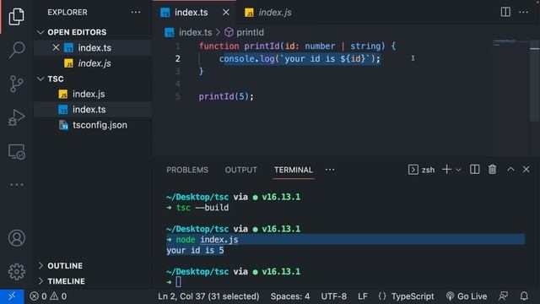This screenshot has width=540, height=304.
Task: Switch to the Output panel tab
Action: point(241,170)
